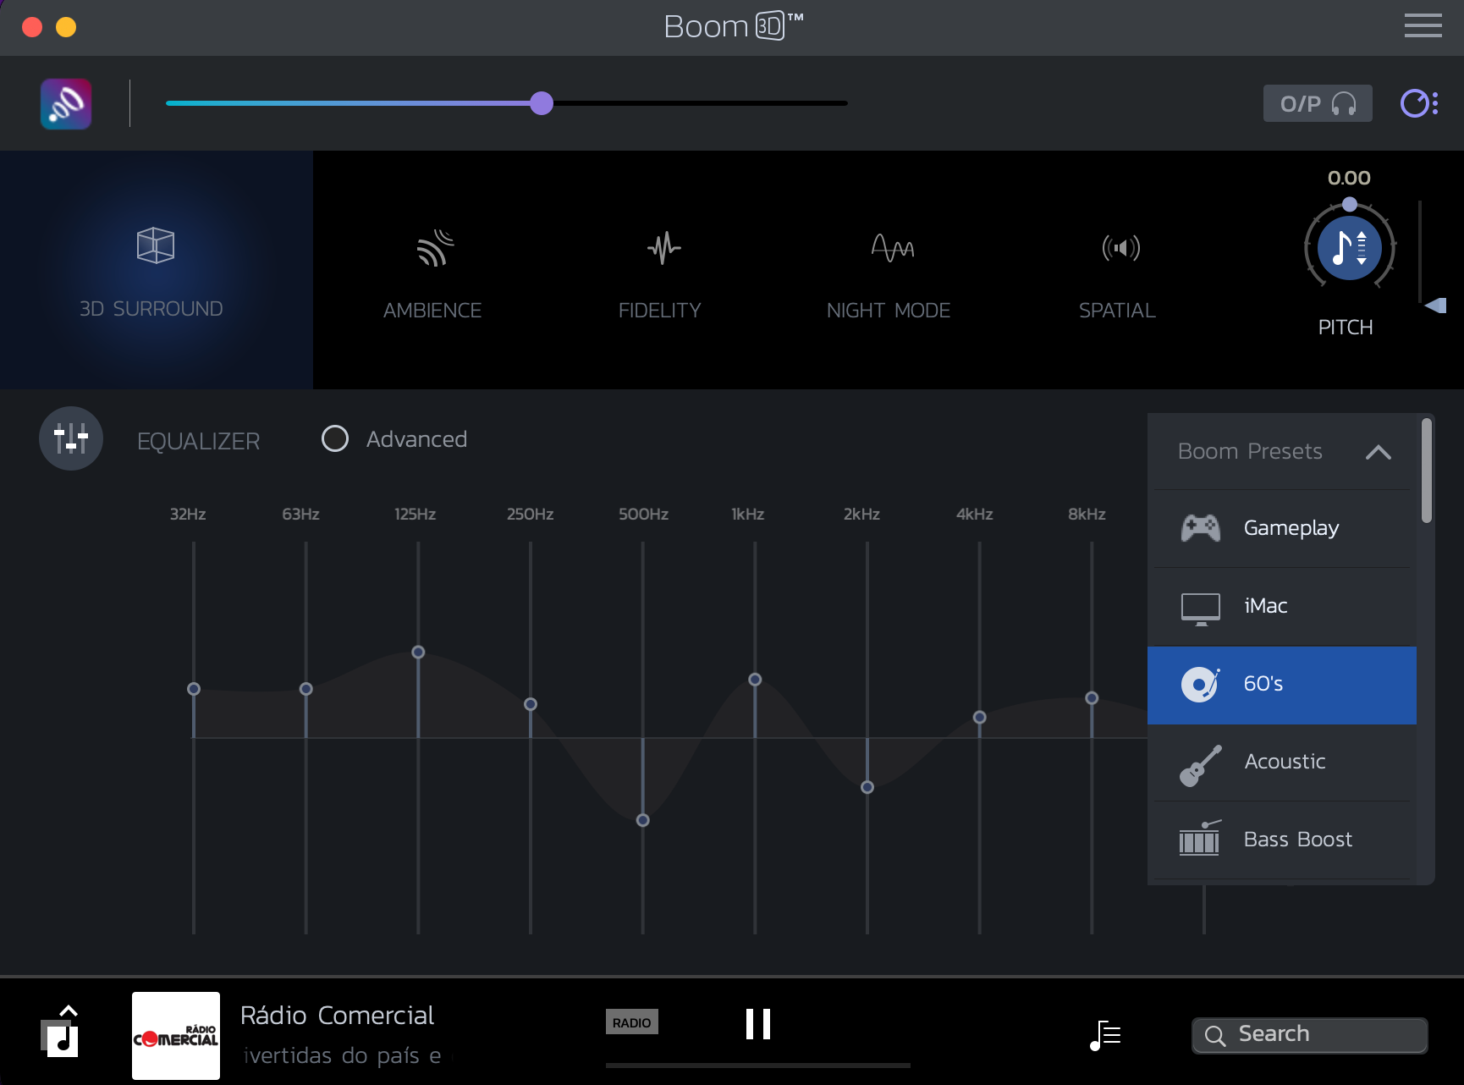This screenshot has width=1464, height=1085.
Task: Open the circular settings icon next to O/P
Action: [1418, 103]
